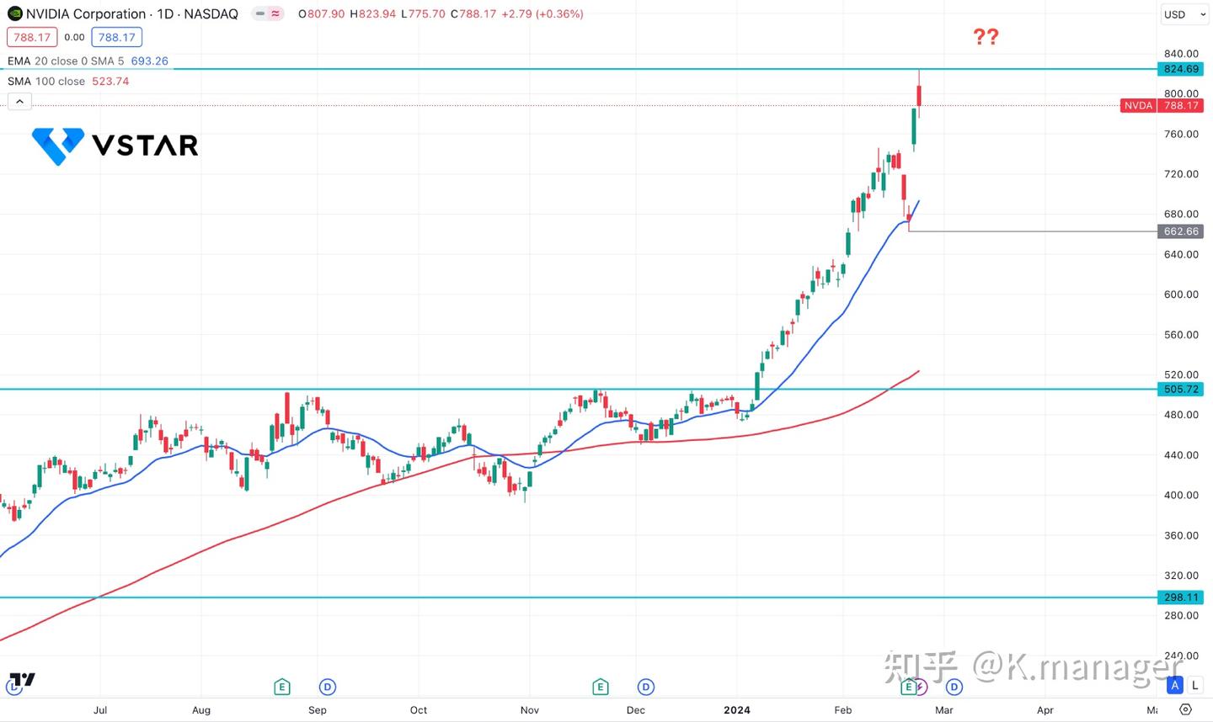The image size is (1213, 722).
Task: Collapse the indicators legend with the chevron
Action: click(x=19, y=100)
